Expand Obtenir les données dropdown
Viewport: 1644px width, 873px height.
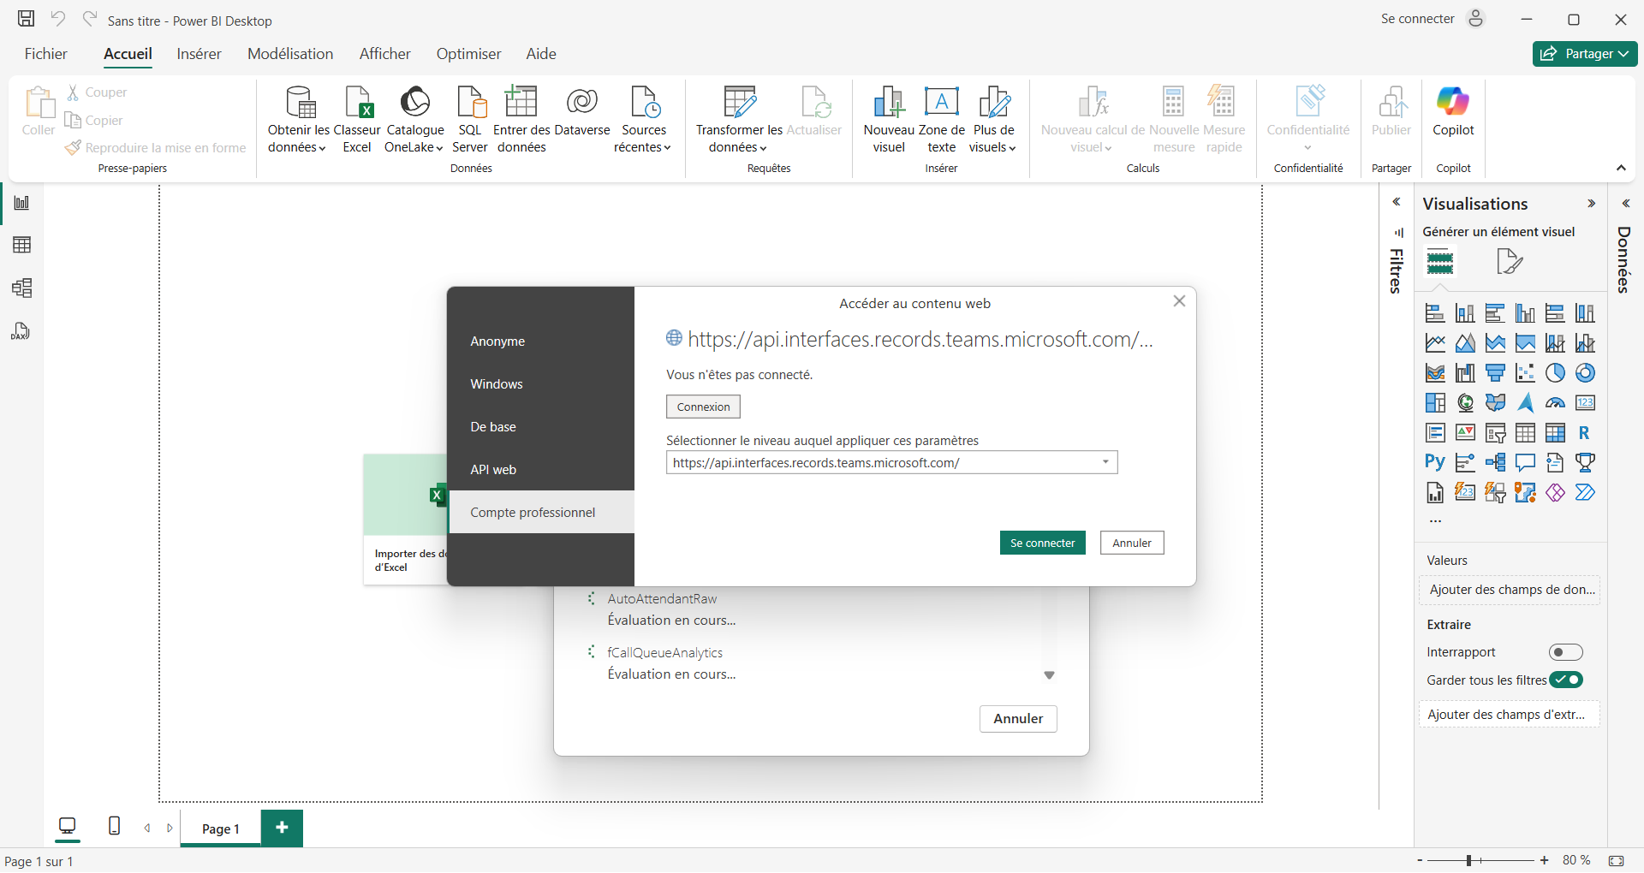coord(298,147)
